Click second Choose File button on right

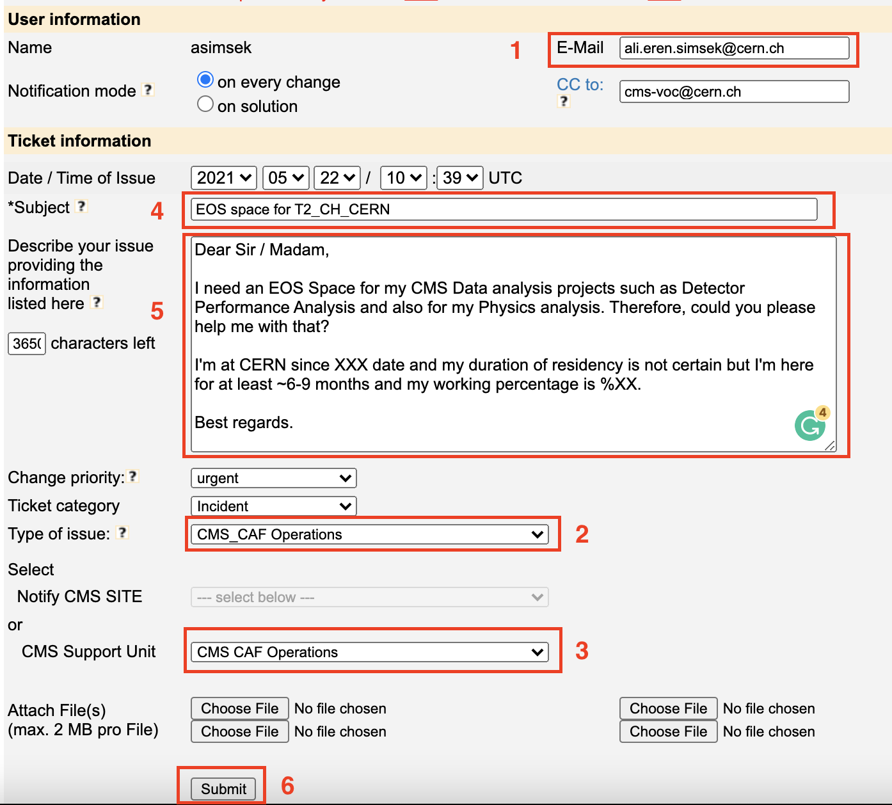pyautogui.click(x=669, y=731)
